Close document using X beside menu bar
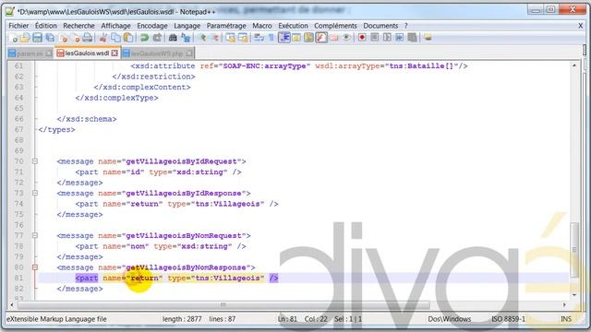This screenshot has width=591, height=332. click(x=581, y=26)
